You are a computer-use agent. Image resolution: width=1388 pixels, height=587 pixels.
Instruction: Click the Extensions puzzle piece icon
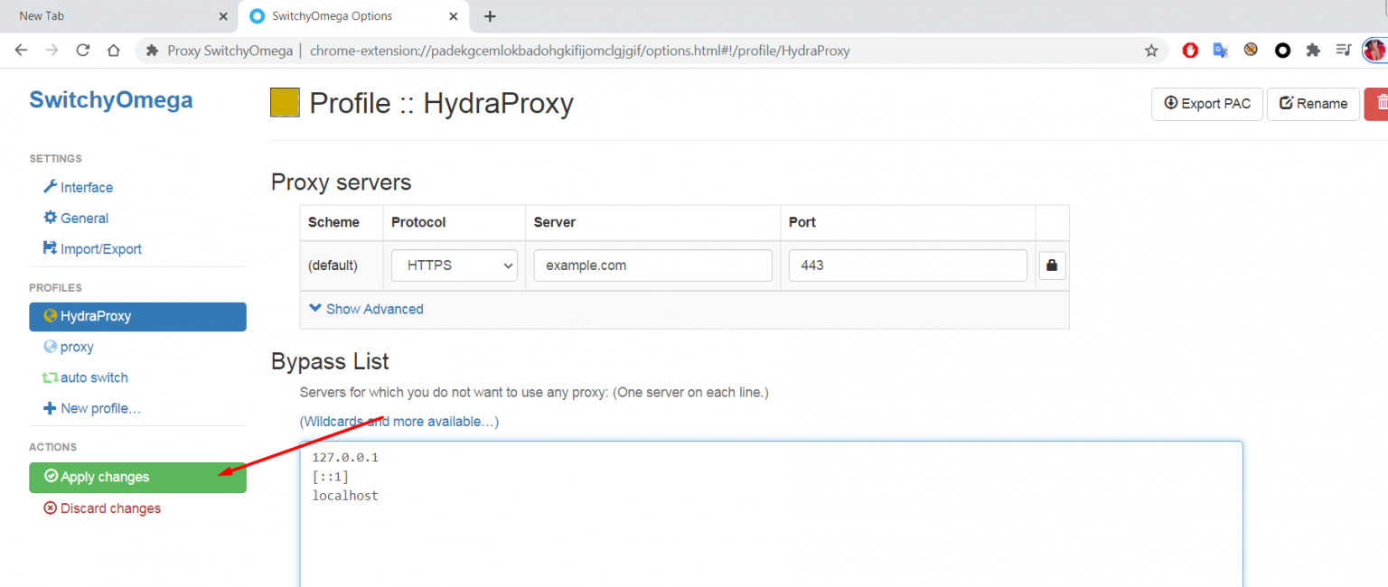pyautogui.click(x=1313, y=51)
